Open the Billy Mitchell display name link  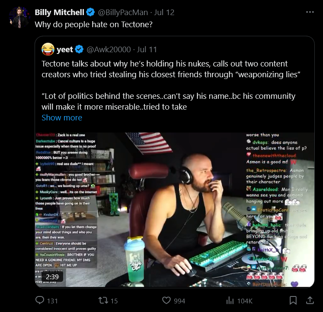(59, 13)
